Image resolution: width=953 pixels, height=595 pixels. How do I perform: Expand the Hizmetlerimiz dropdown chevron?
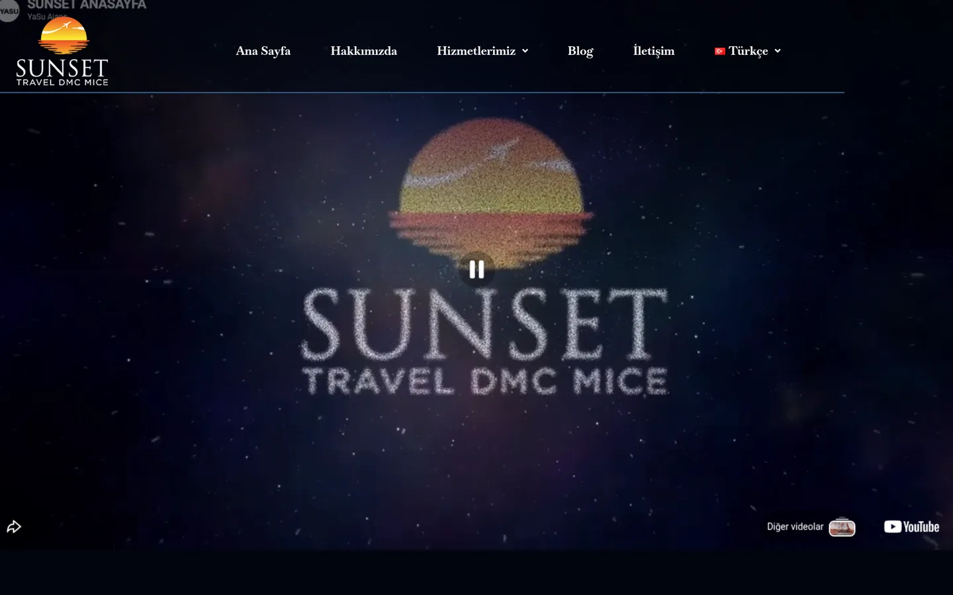click(525, 51)
